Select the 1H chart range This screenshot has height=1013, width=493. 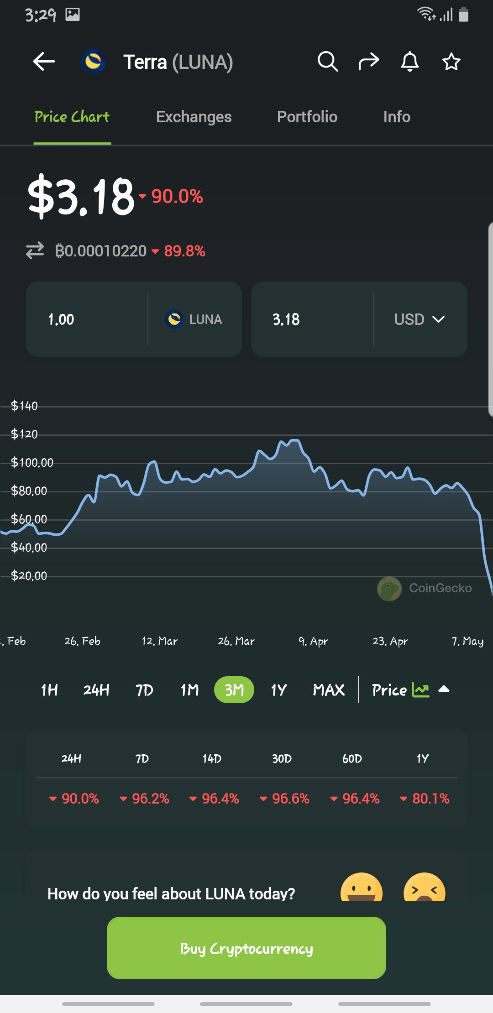[49, 690]
